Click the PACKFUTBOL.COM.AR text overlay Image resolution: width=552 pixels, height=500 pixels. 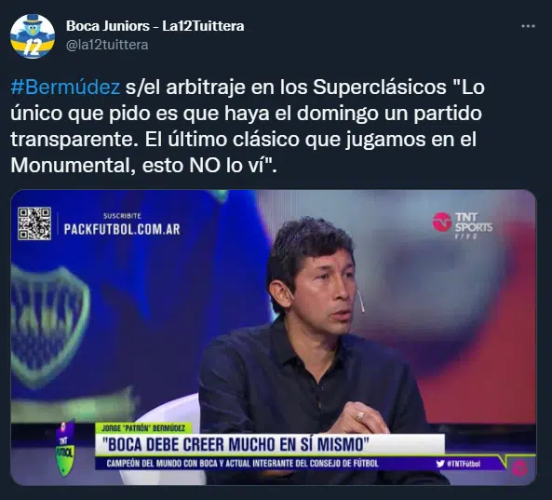[x=122, y=229]
